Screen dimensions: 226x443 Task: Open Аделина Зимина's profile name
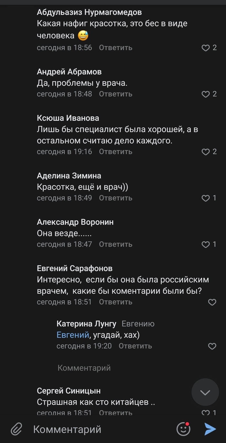click(x=69, y=176)
